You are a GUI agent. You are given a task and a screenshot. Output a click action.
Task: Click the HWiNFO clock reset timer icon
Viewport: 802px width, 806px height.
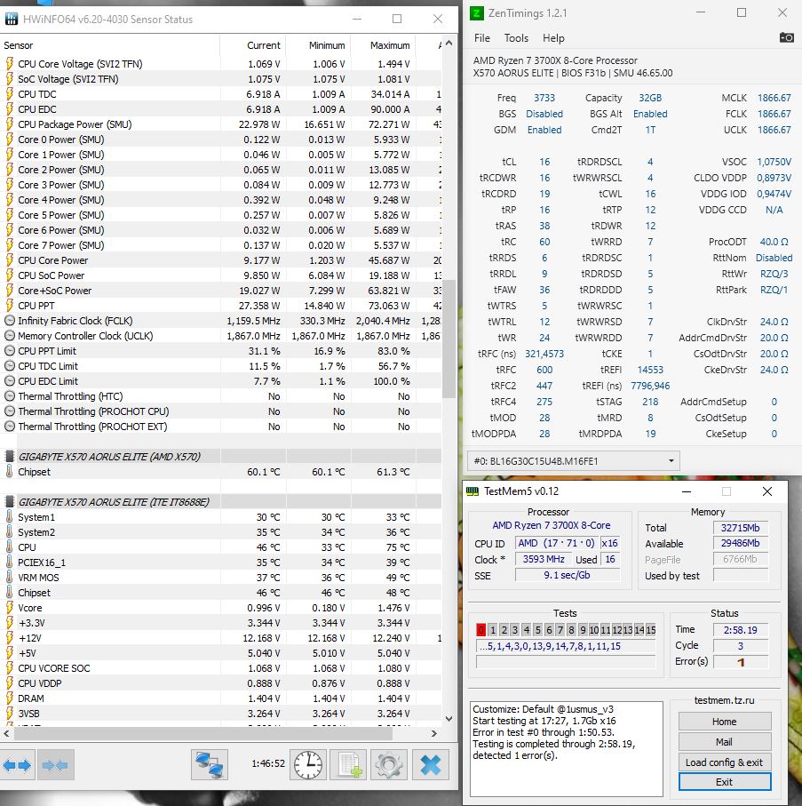coord(308,765)
